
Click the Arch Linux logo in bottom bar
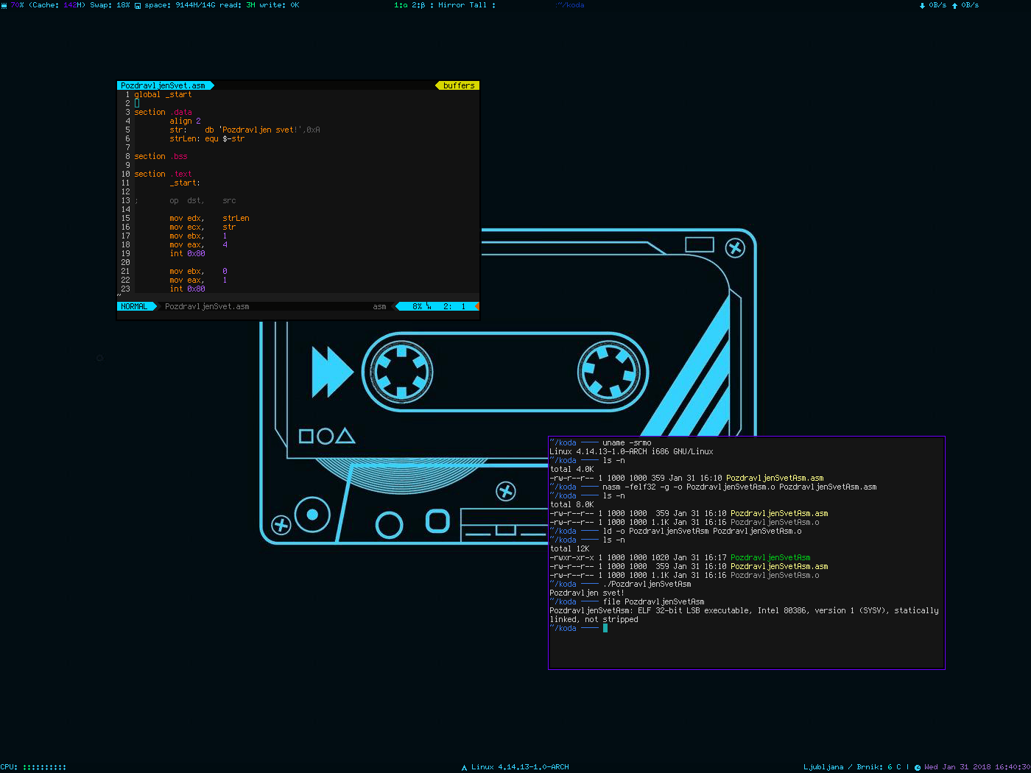[464, 767]
